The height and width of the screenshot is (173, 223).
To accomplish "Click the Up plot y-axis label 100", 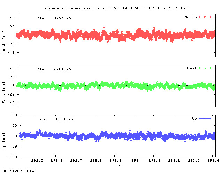I will pyautogui.click(x=13, y=115).
